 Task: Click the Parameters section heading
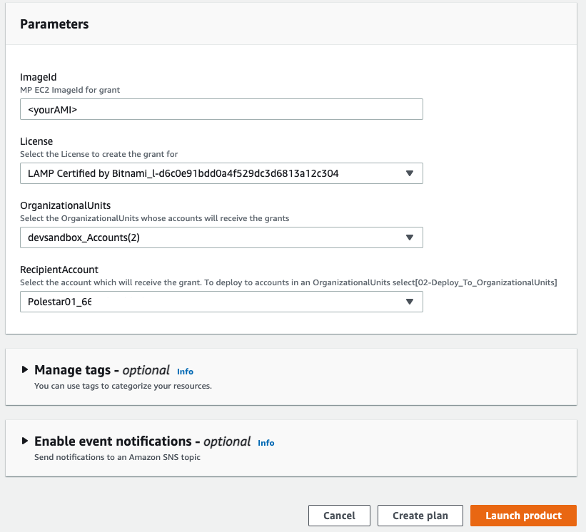pyautogui.click(x=54, y=24)
